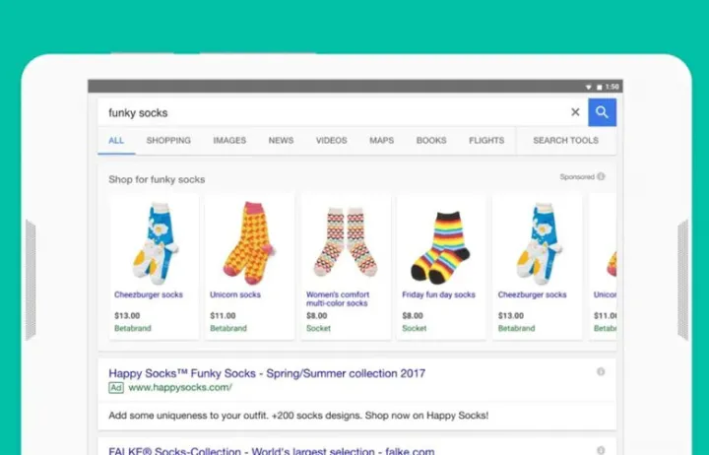Click the 1:50 clock in status bar
709x455 pixels.
[612, 87]
